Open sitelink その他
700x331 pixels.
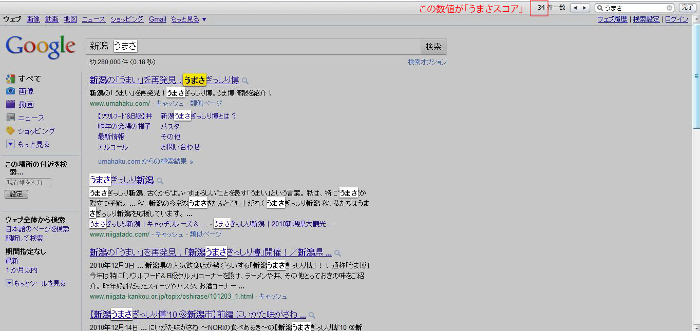point(171,137)
